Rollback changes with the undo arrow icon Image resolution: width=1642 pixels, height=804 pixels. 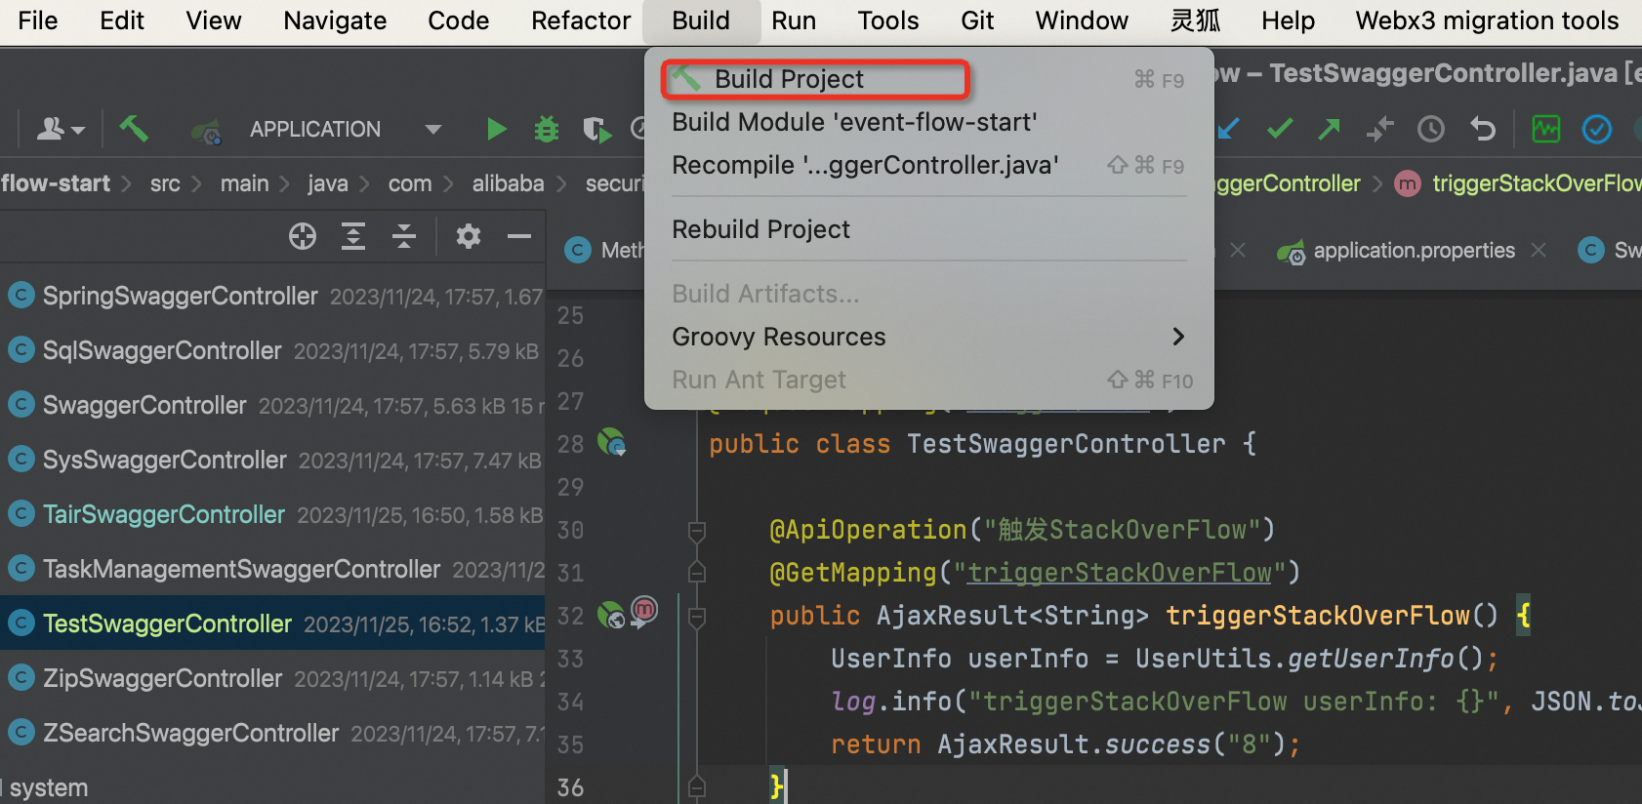pos(1483,129)
